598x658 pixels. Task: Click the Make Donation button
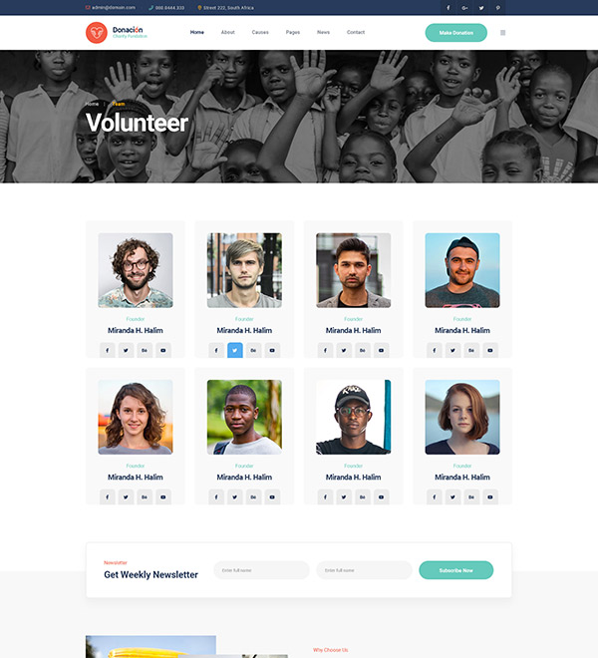coord(456,33)
